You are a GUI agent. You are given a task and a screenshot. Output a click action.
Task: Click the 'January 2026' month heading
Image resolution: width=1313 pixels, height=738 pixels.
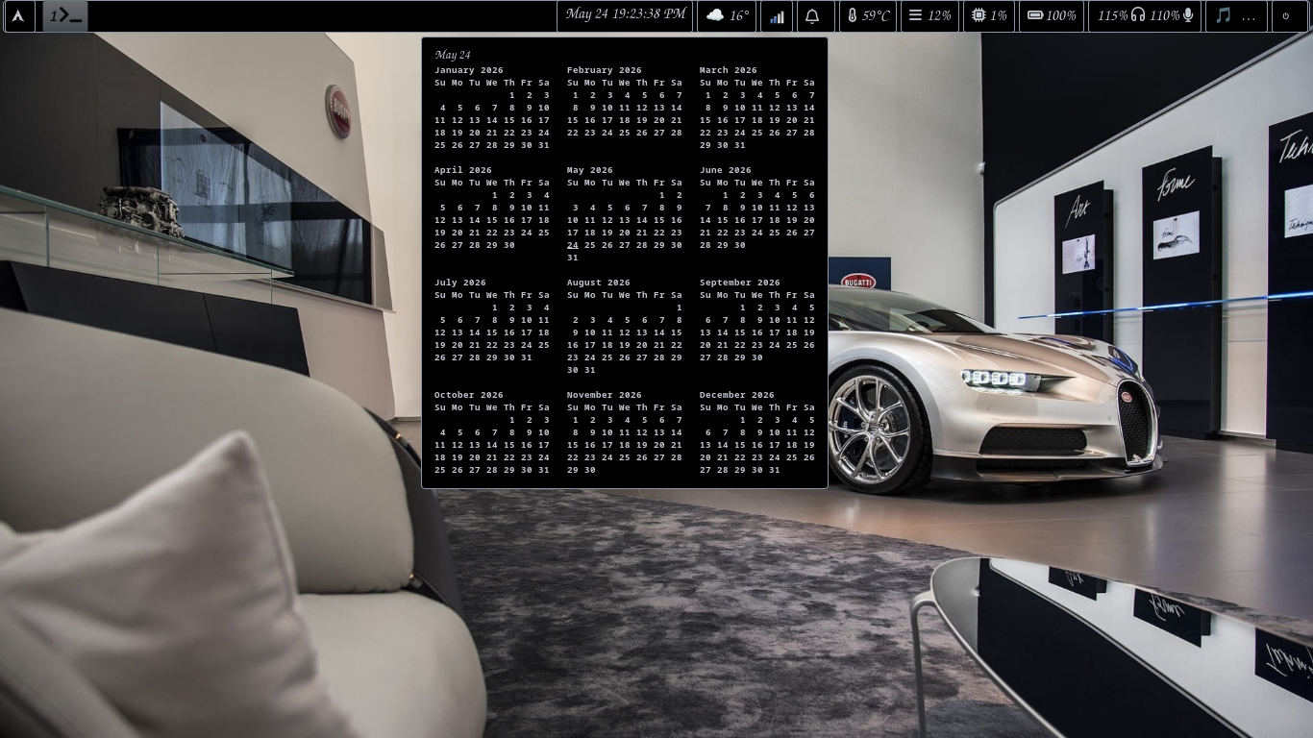(x=469, y=70)
